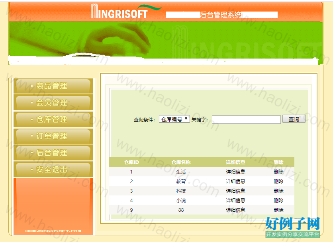Image resolution: width=333 pixels, height=242 pixels.
Task: Click the 查询条件 label
Action: [x=144, y=120]
